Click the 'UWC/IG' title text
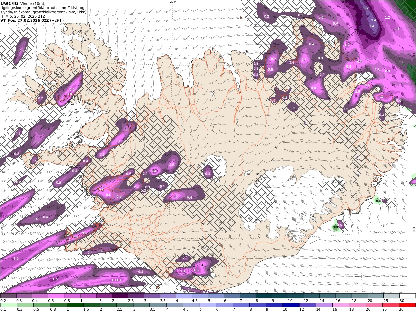The height and width of the screenshot is (312, 416). coord(9,3)
